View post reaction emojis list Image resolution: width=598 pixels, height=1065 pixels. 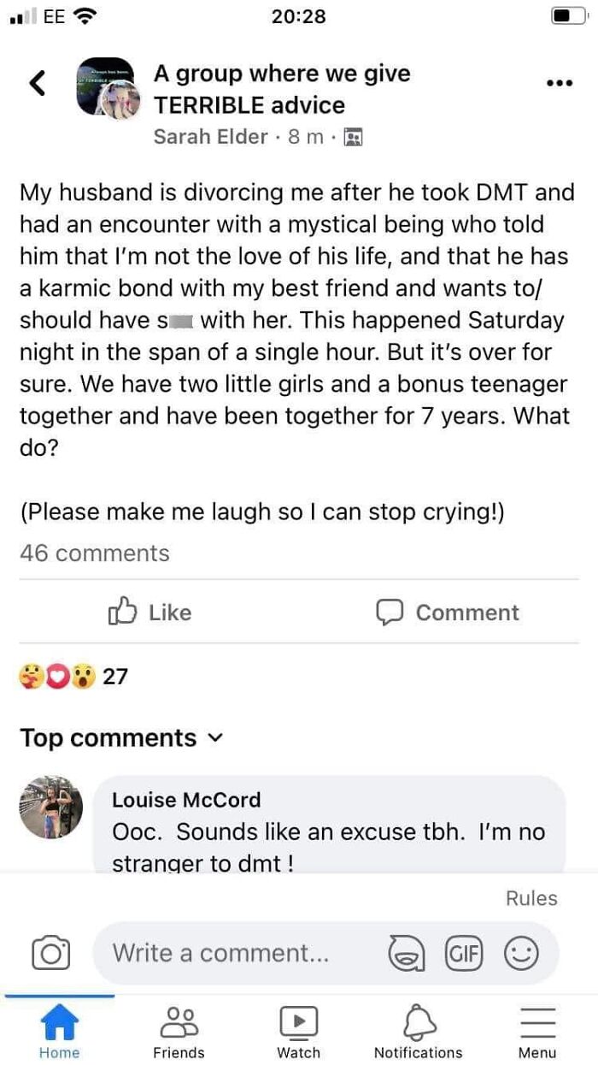tap(55, 677)
